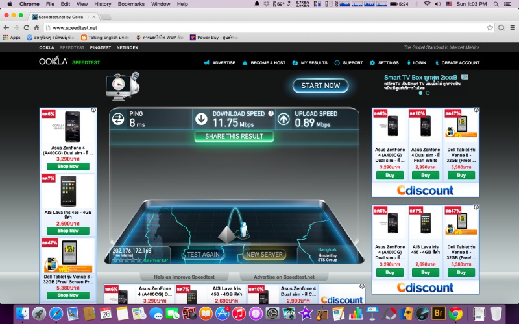Click the Chrome home icon
Viewport: 519px width, 324px height.
point(36,27)
